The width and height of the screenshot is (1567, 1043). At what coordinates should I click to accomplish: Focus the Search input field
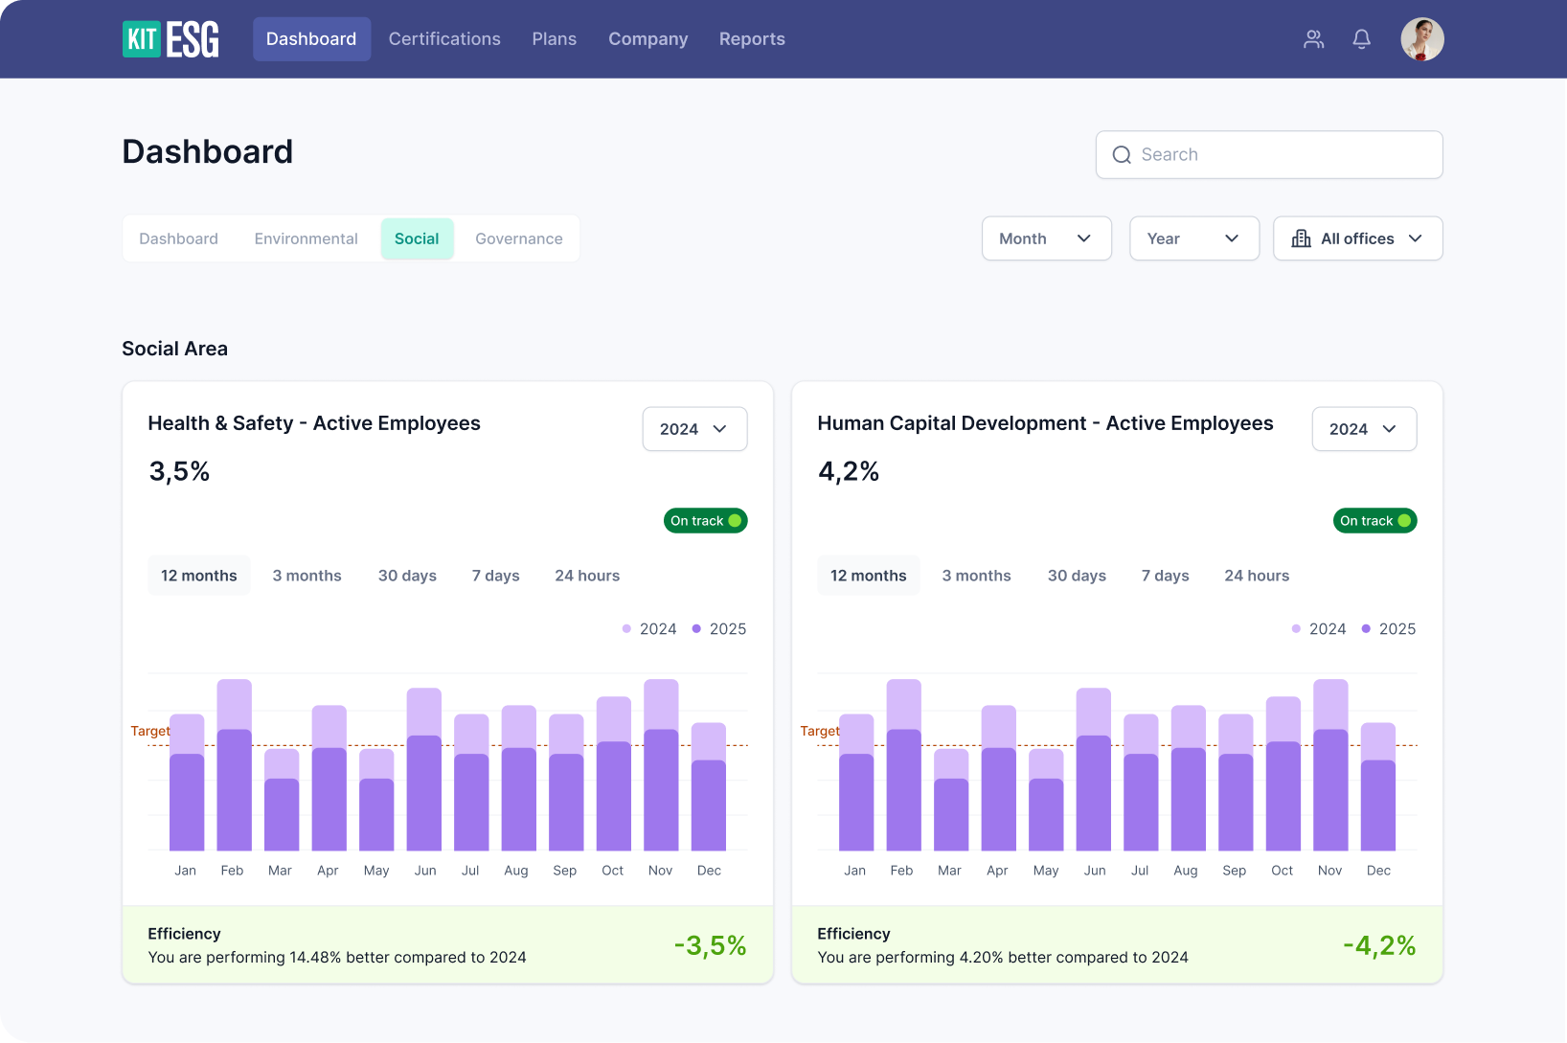(x=1283, y=155)
